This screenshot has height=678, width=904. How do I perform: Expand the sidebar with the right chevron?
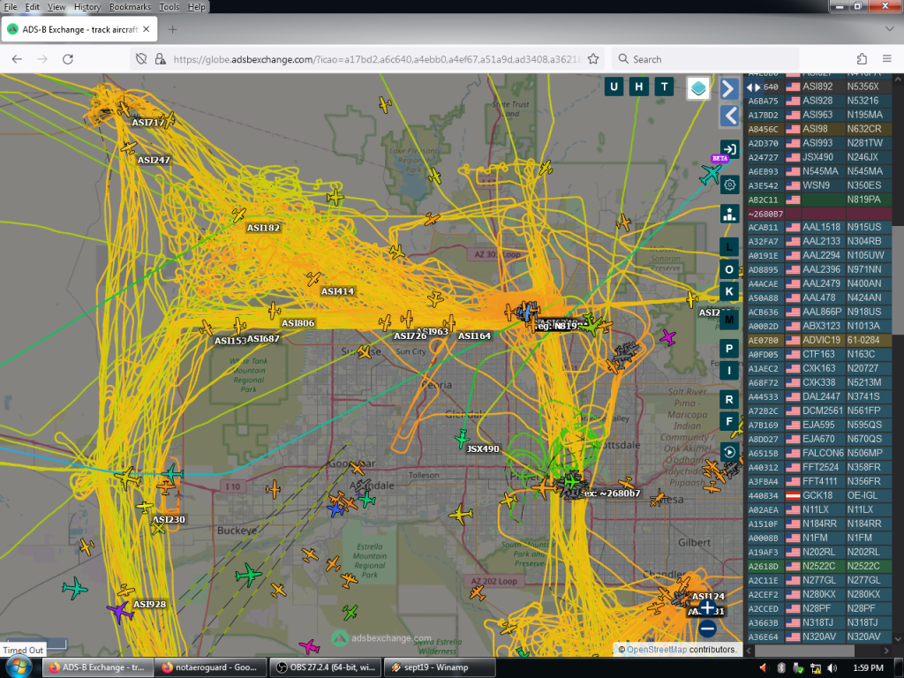click(x=729, y=88)
